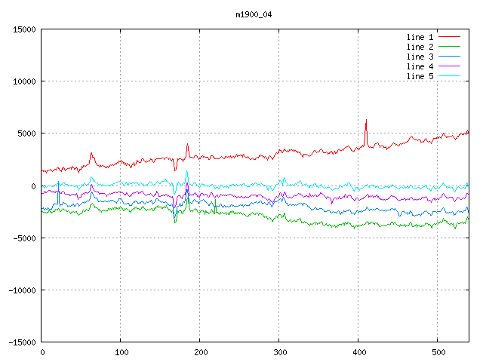This screenshot has width=483, height=362.
Task: Click the y-axis label -10000
Action: (23, 290)
